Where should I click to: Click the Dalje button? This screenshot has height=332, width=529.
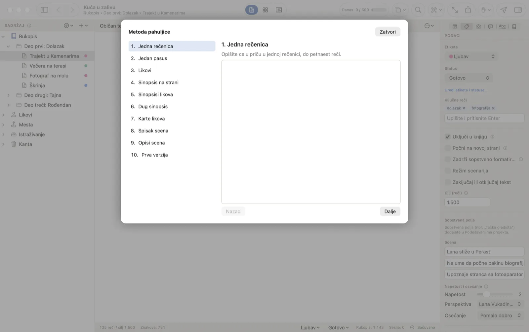(x=390, y=211)
